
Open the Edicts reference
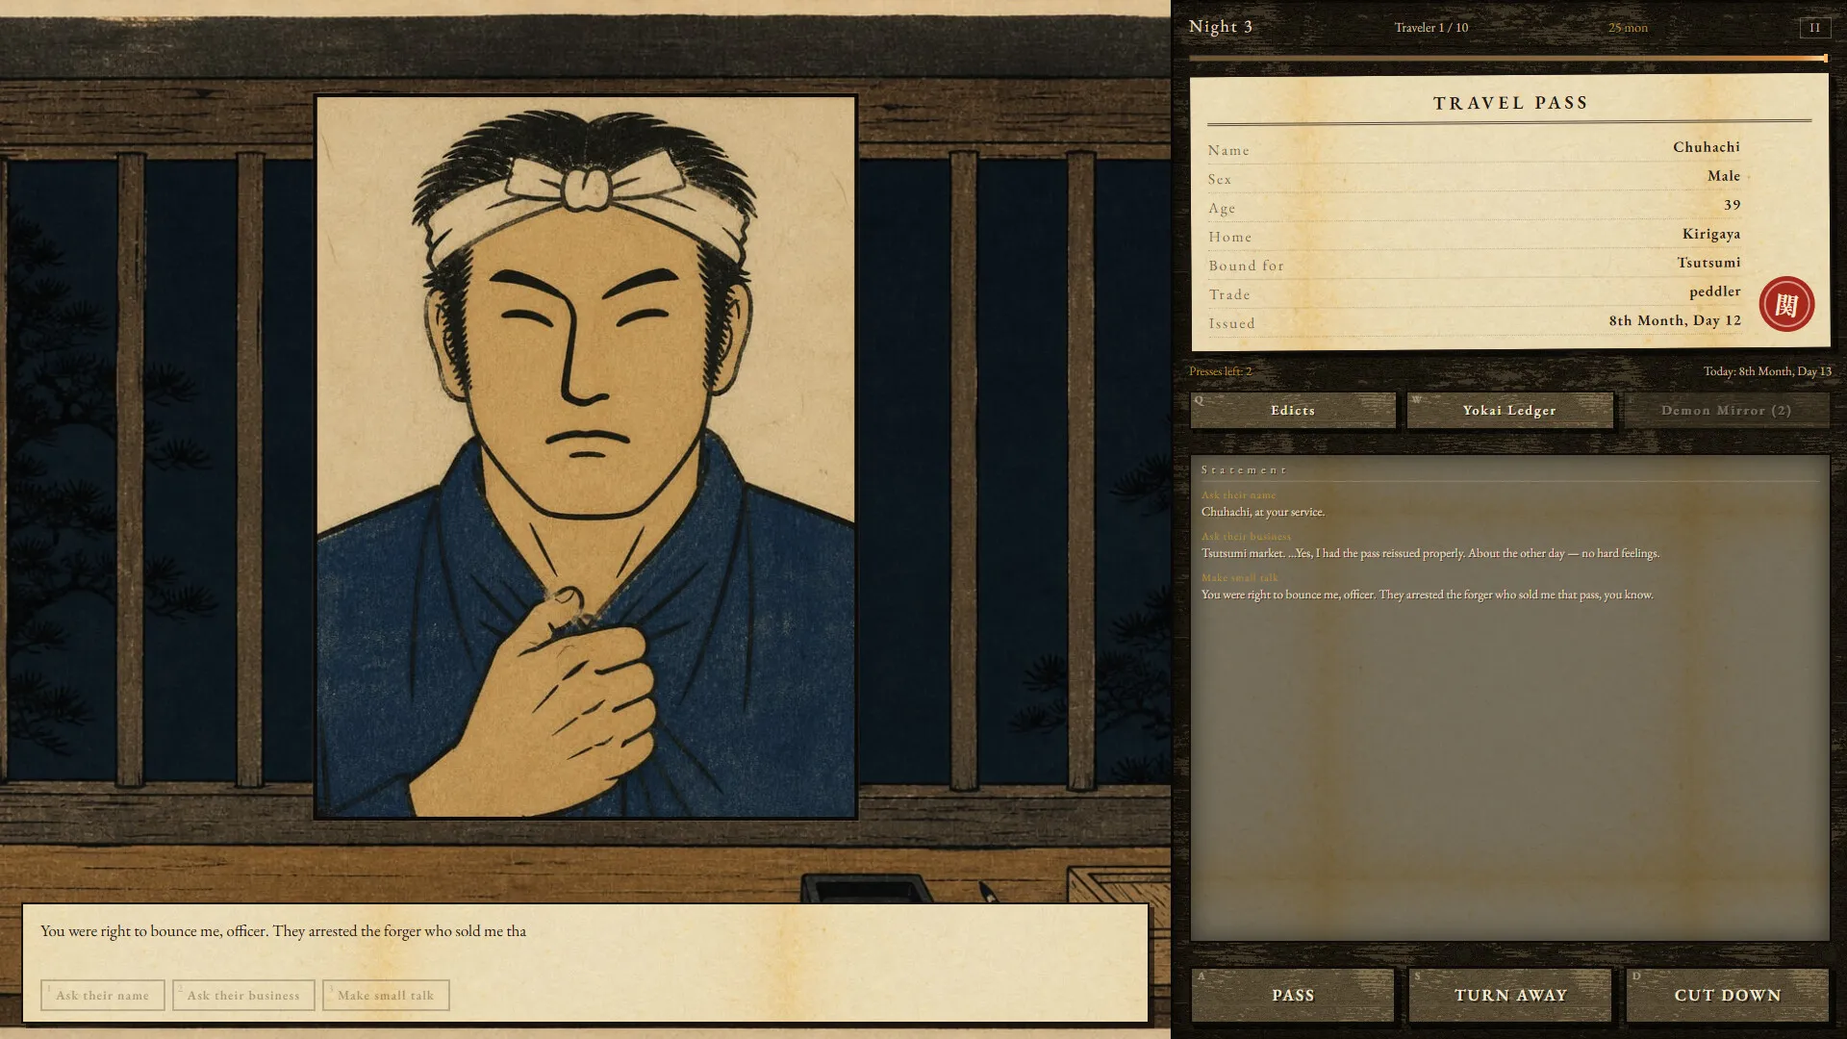coord(1292,410)
